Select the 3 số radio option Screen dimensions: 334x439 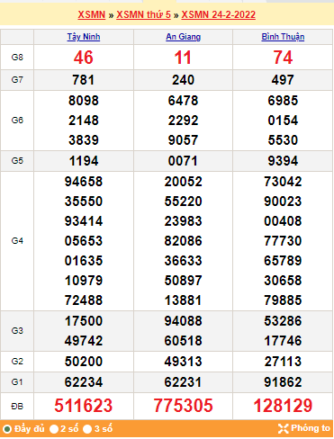(87, 429)
